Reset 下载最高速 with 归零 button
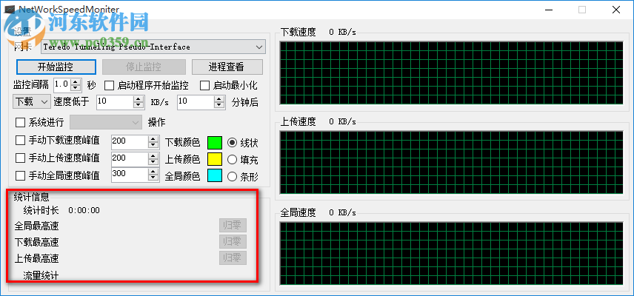Screen dimensions: 634x296 pyautogui.click(x=233, y=242)
